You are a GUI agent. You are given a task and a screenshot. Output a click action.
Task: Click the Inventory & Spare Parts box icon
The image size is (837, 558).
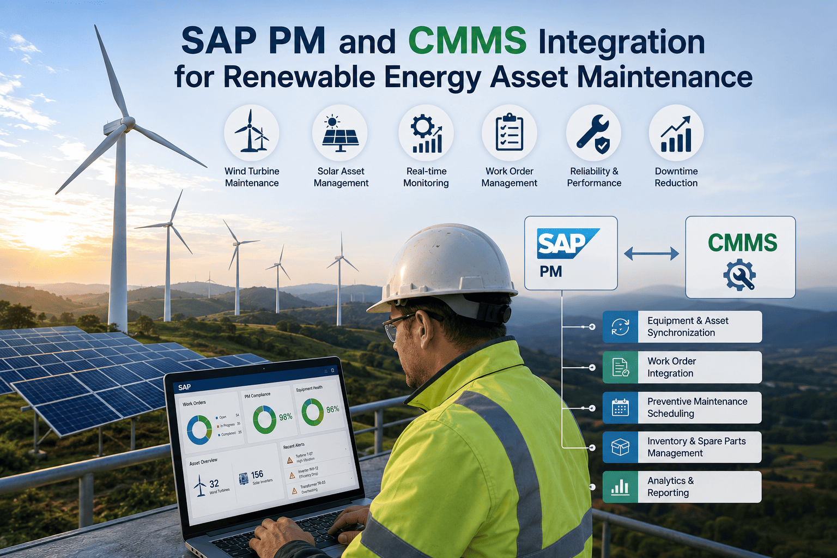620,447
